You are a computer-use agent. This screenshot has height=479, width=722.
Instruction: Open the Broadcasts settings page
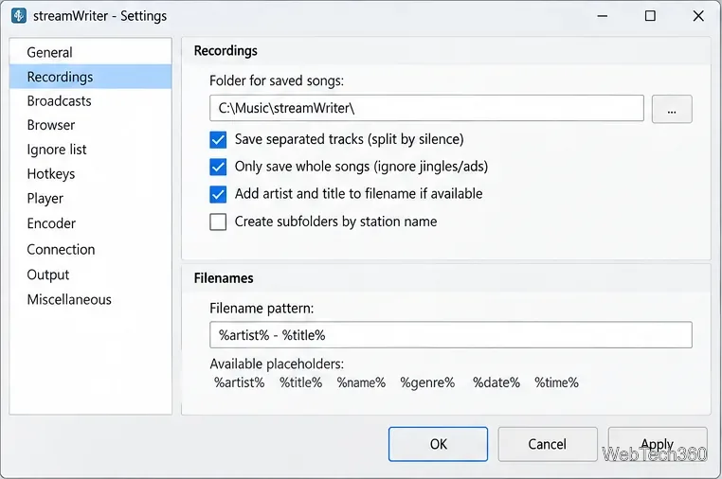point(90,100)
